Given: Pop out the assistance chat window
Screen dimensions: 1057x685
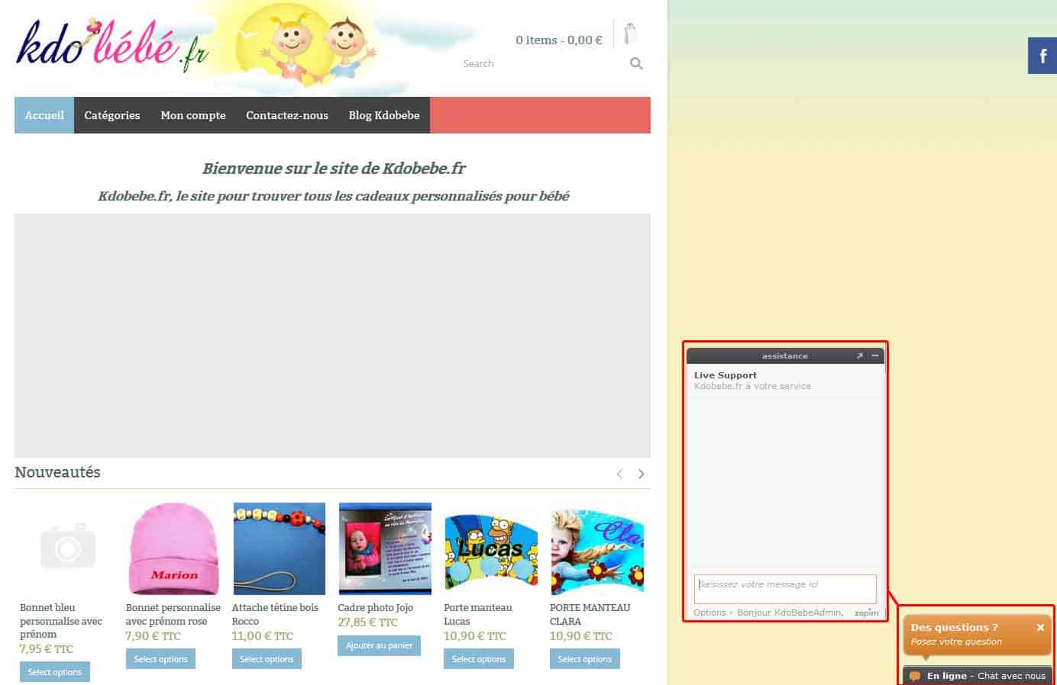Looking at the screenshot, I should coord(859,355).
